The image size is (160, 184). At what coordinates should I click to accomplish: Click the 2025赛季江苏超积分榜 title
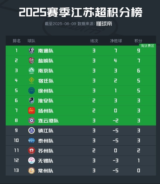80,12
